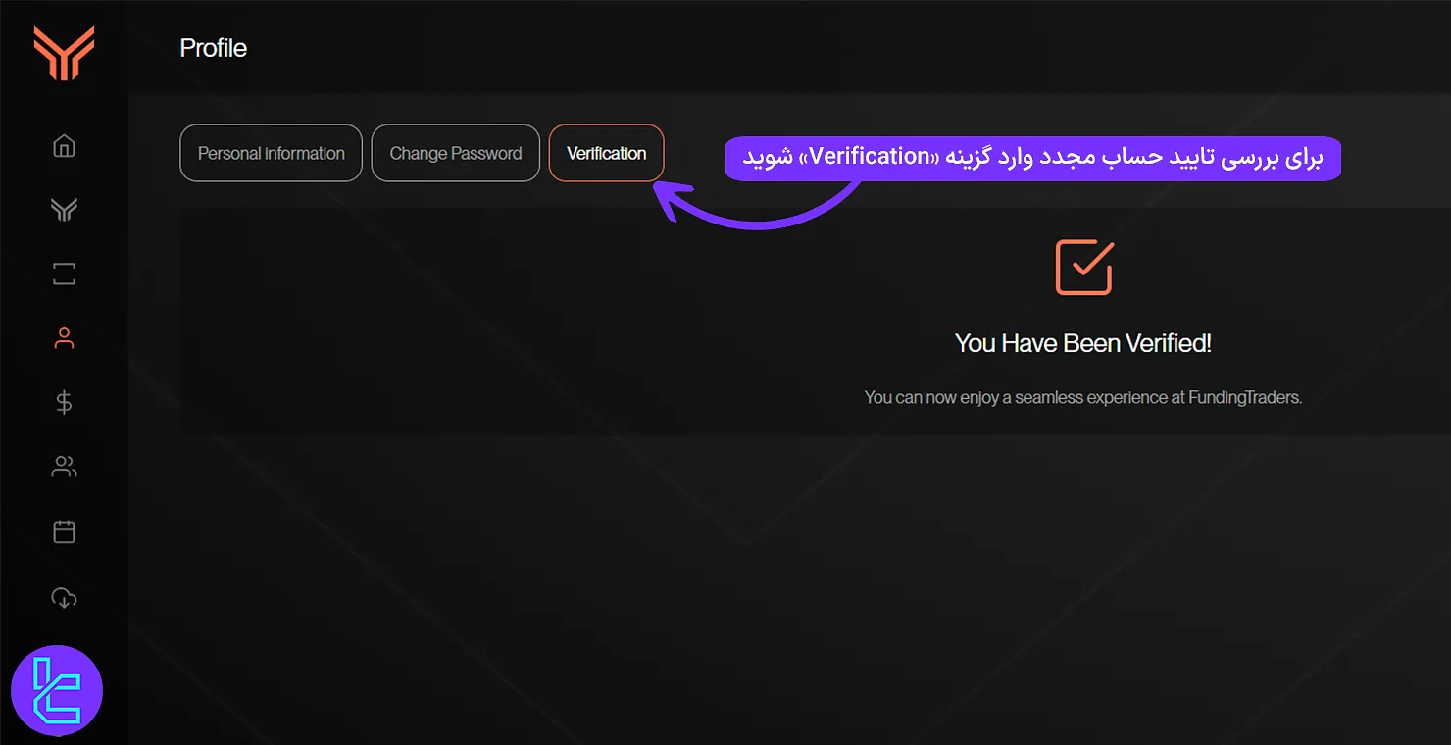Click the word FundingTraders in confirmation text

click(1242, 398)
